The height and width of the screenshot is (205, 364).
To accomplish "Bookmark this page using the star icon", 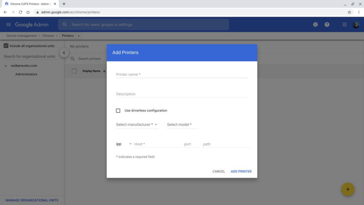I will point(349,11).
